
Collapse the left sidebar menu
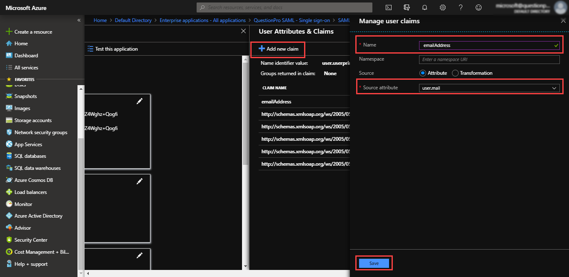[x=79, y=20]
